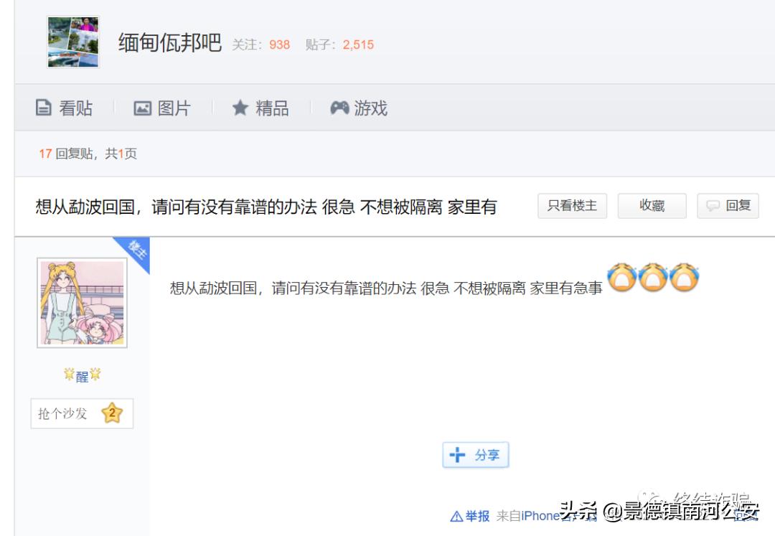This screenshot has height=536, width=775.
Task: Click the picture icon beside 图片
Action: pyautogui.click(x=142, y=108)
